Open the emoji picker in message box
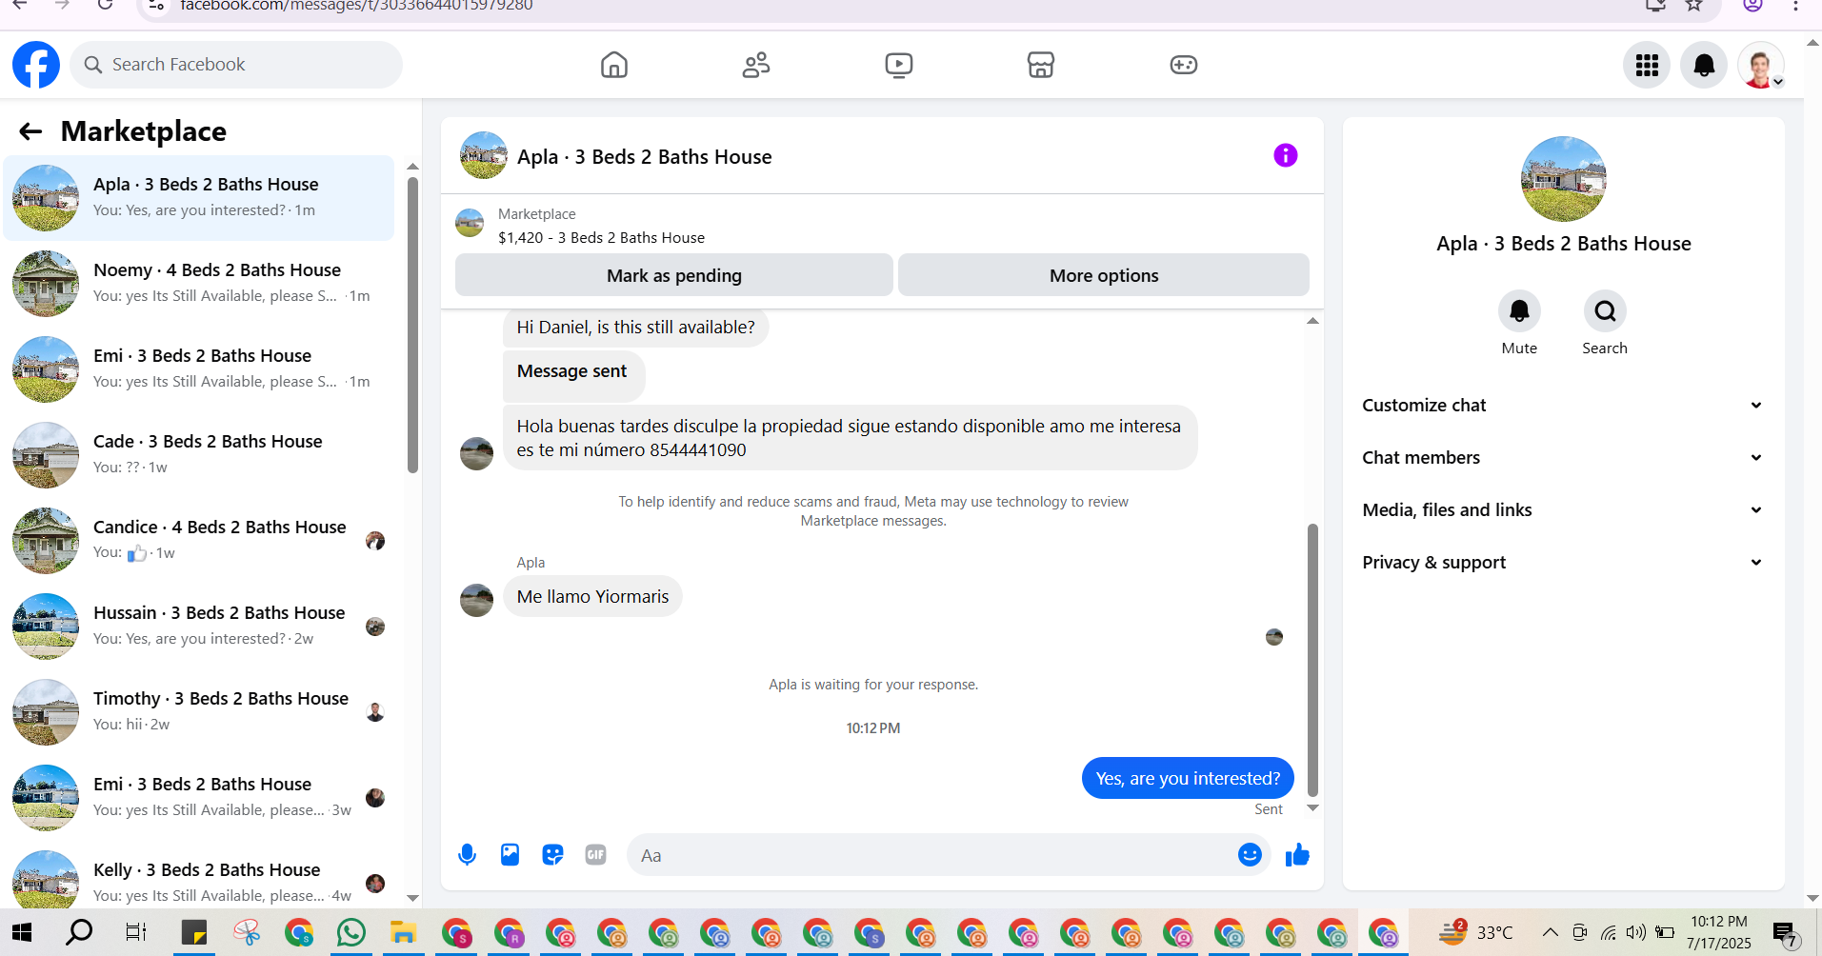The image size is (1822, 956). click(1250, 855)
